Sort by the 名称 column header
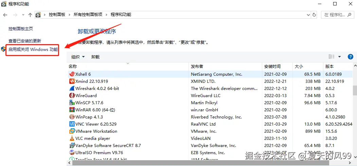The width and height of the screenshot is (357, 166). pyautogui.click(x=128, y=67)
